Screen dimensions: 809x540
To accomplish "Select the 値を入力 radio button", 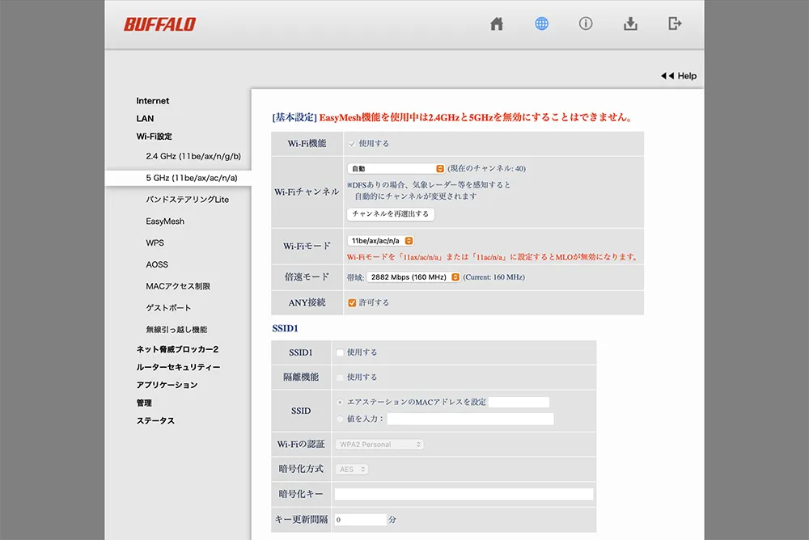I will 340,419.
